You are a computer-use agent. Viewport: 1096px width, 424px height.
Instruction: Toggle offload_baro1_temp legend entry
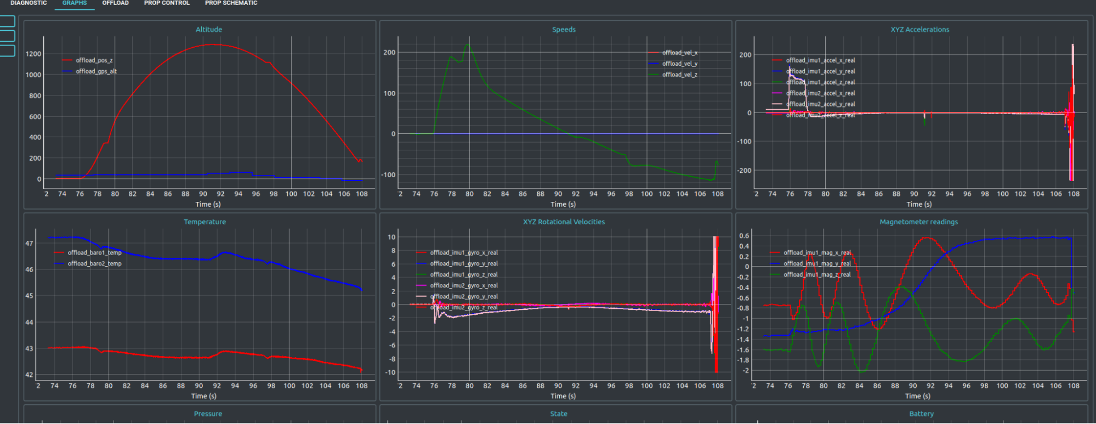[88, 253]
